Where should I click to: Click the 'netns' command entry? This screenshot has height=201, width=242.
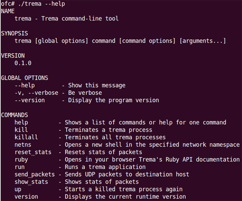point(23,145)
